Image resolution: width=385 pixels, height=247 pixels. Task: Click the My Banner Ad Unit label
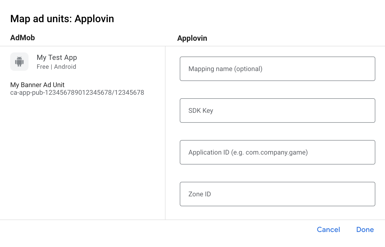[x=37, y=85]
